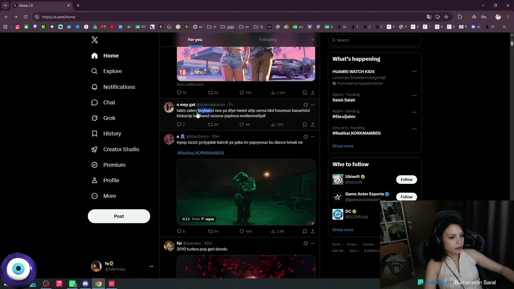Open Grok from the sidebar
This screenshot has height=289, width=514.
click(x=103, y=118)
